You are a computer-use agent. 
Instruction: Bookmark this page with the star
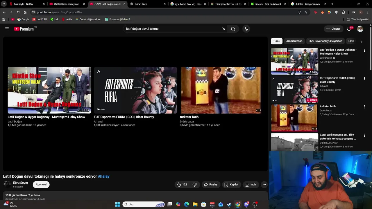pos(306,12)
